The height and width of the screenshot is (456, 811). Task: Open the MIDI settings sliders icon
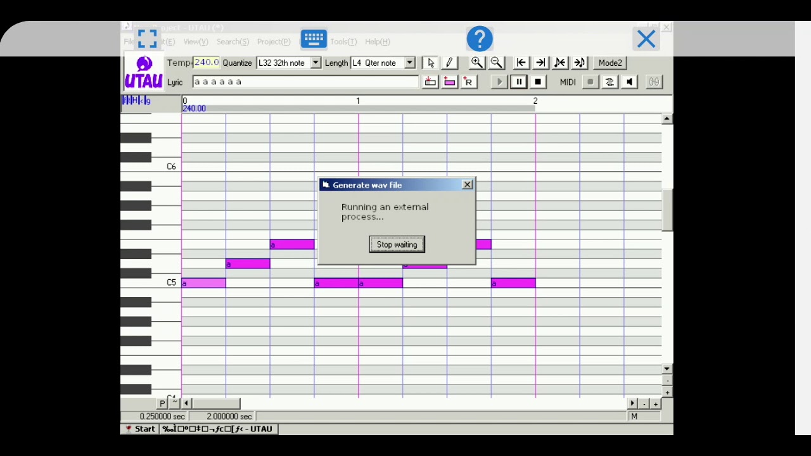point(610,82)
